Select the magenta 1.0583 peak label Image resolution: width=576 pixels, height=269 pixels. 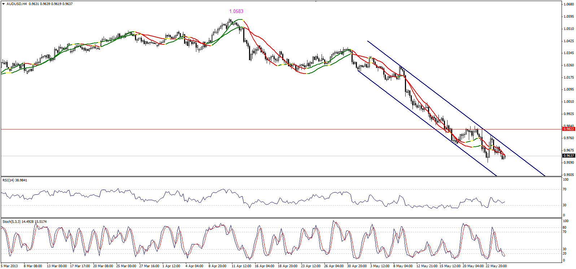(236, 11)
